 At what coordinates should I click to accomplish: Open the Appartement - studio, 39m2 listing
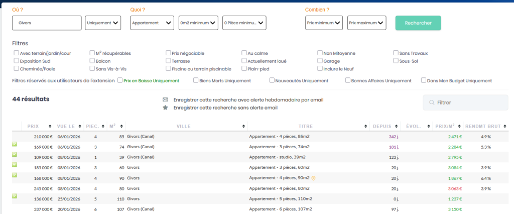276,157
